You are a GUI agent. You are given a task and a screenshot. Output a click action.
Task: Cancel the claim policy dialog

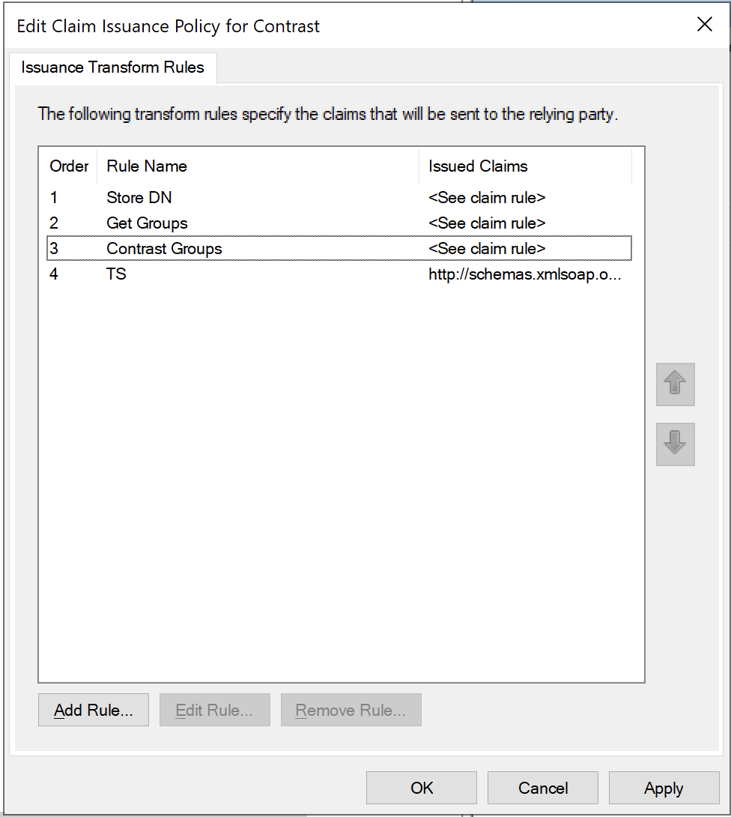542,788
